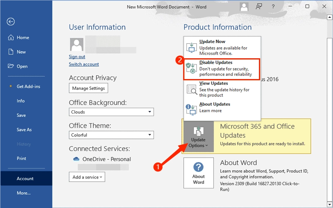
Task: Choose About Updates from the menu
Action: (222, 109)
